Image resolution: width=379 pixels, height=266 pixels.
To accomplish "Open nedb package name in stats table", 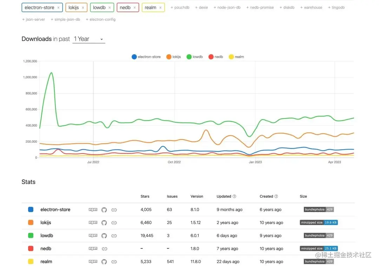I will pos(46,248).
